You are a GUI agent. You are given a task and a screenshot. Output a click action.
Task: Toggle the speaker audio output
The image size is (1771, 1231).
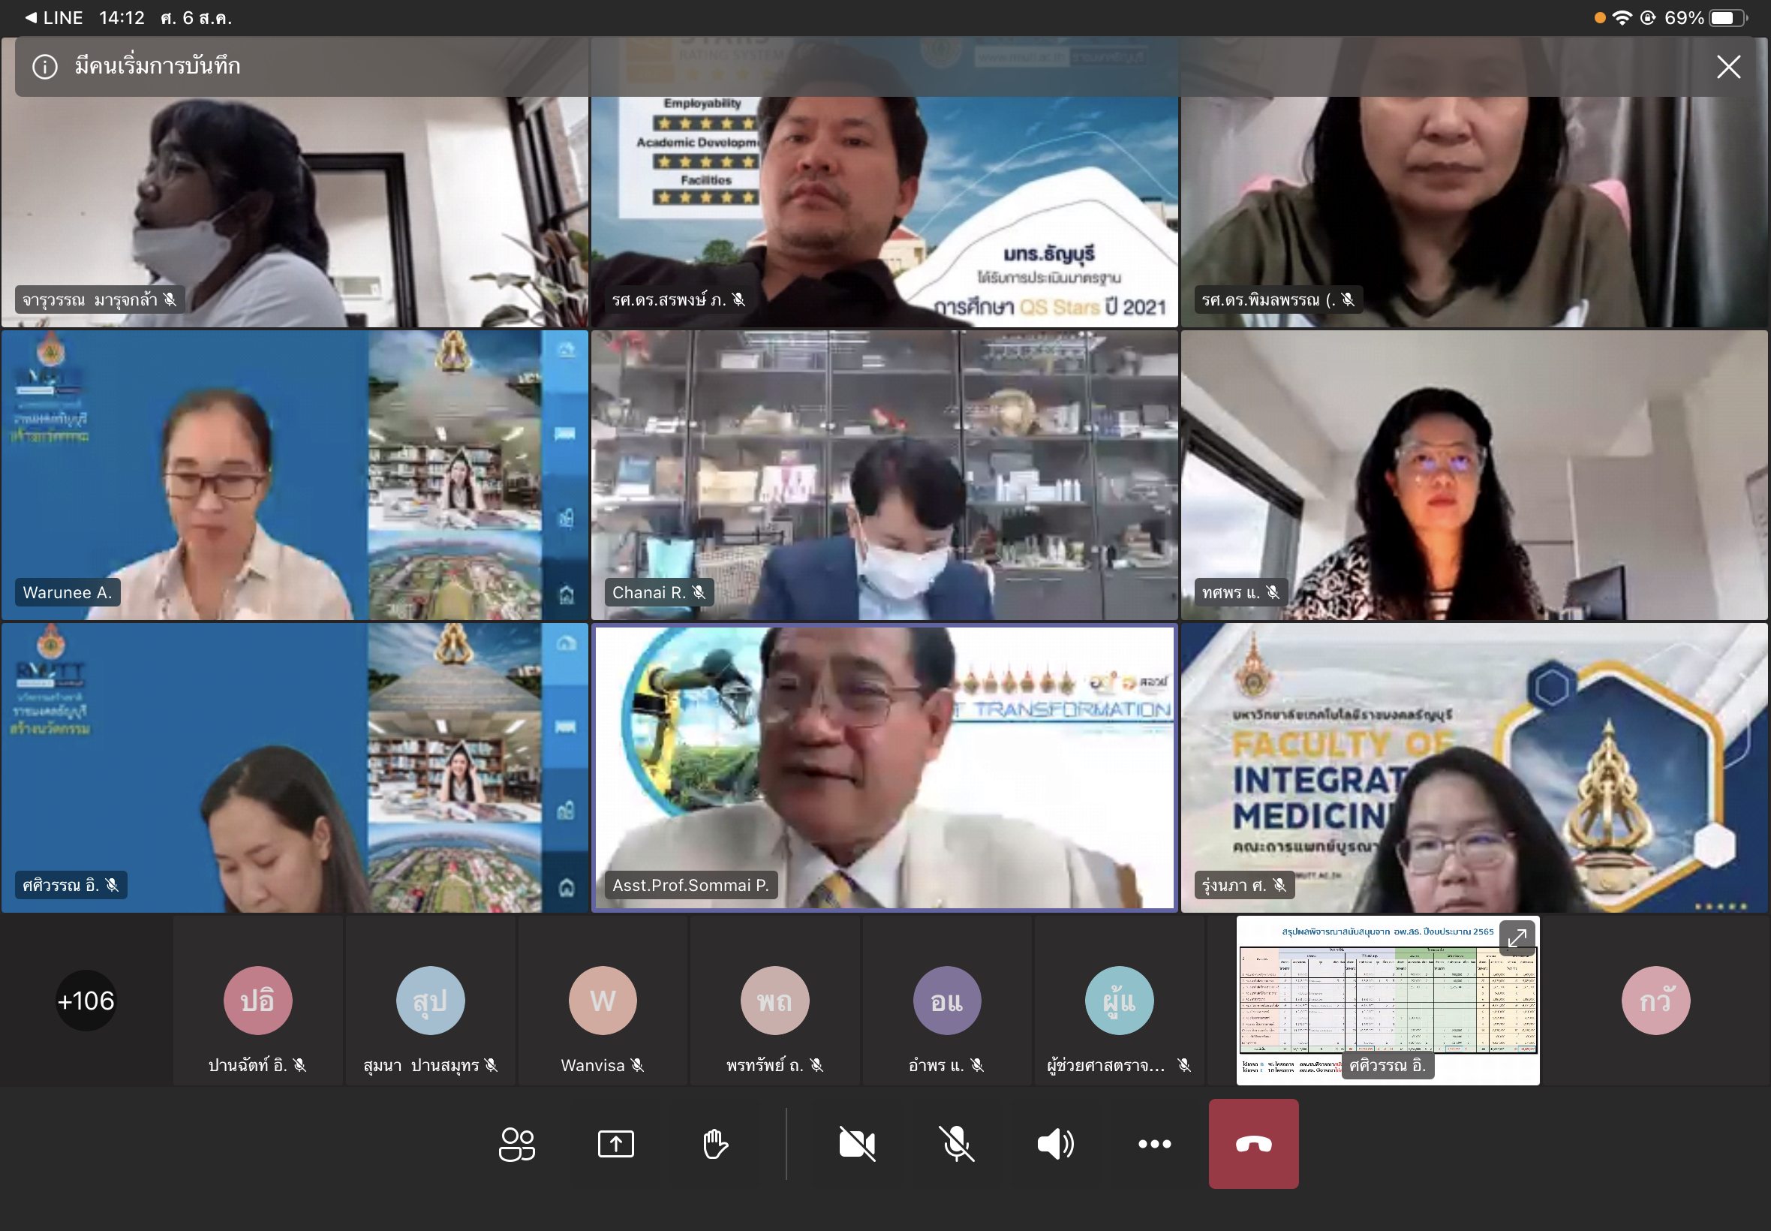point(1055,1144)
